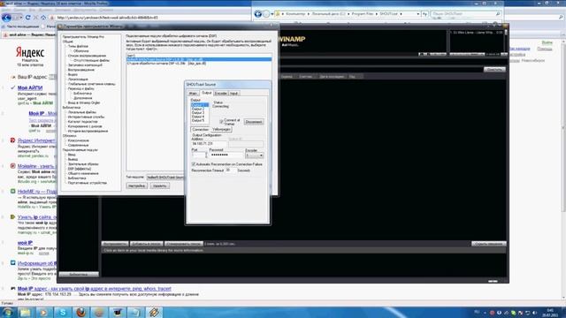Open Windows Start menu
The height and width of the screenshot is (318, 566).
(7, 312)
